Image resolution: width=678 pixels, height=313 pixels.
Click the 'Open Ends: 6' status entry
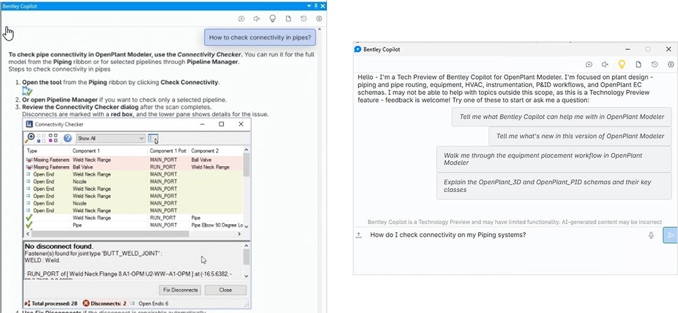150,303
